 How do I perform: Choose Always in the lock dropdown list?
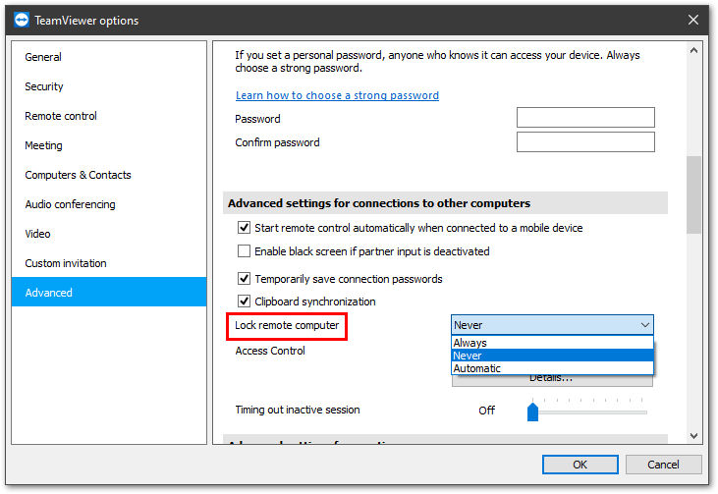[x=552, y=343]
